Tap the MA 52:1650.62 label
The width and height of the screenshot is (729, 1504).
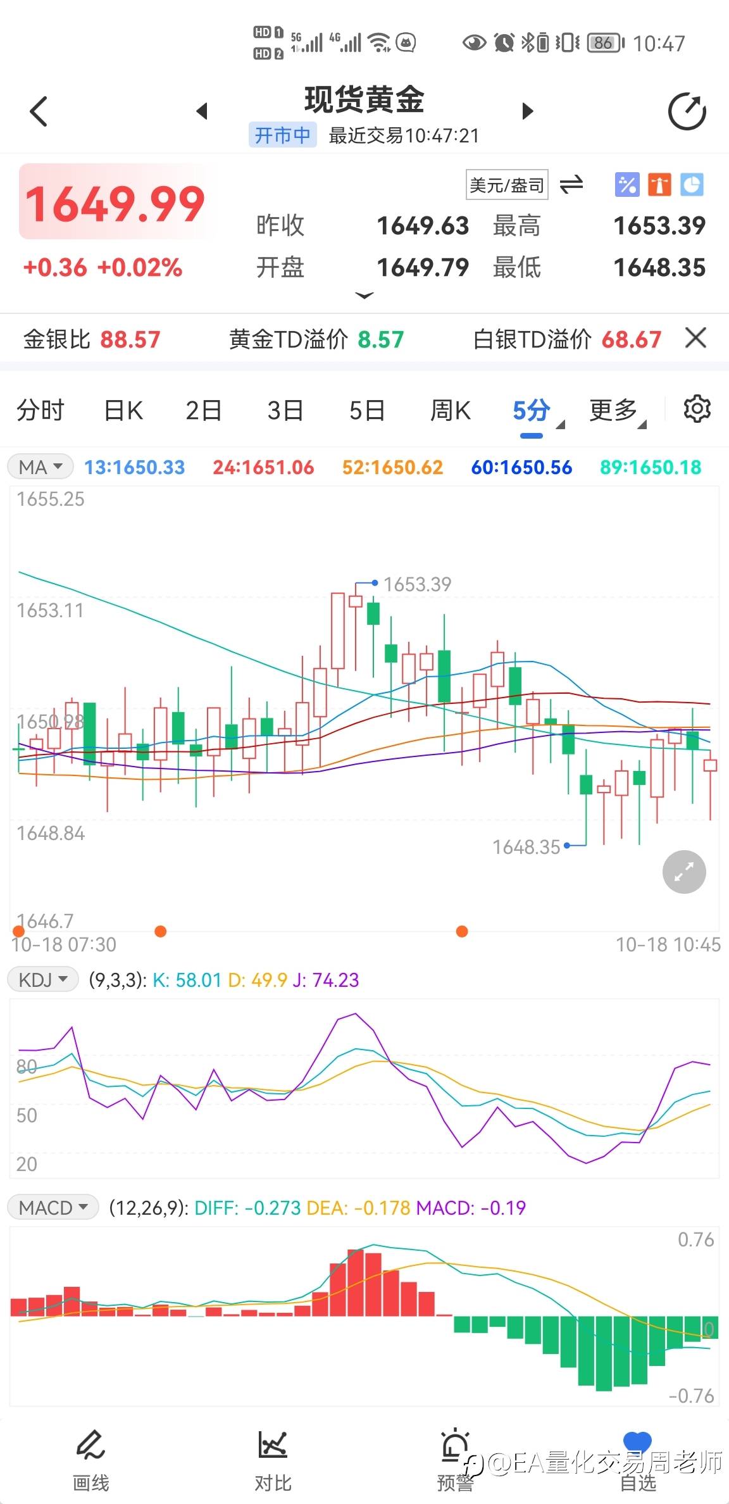click(392, 467)
